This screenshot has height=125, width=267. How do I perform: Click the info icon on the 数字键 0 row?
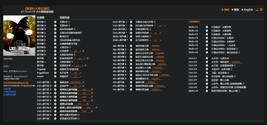tap(74, 55)
